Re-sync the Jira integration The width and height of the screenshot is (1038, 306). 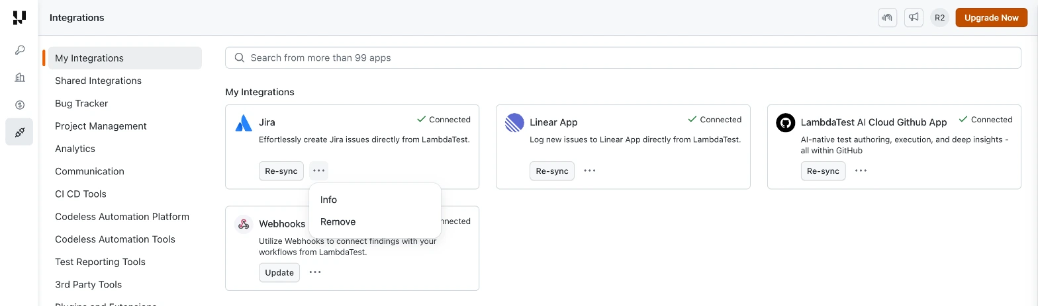281,171
